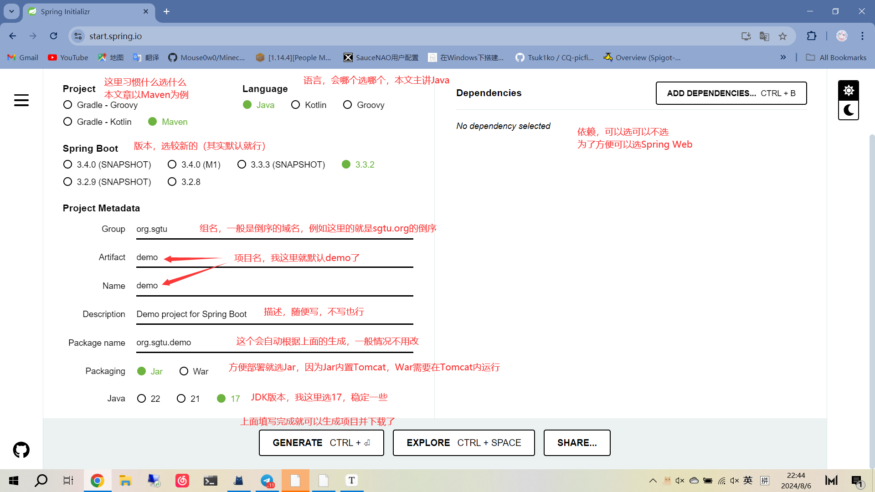Screen dimensions: 875x492
Task: Click the GENERATE button
Action: [x=321, y=443]
